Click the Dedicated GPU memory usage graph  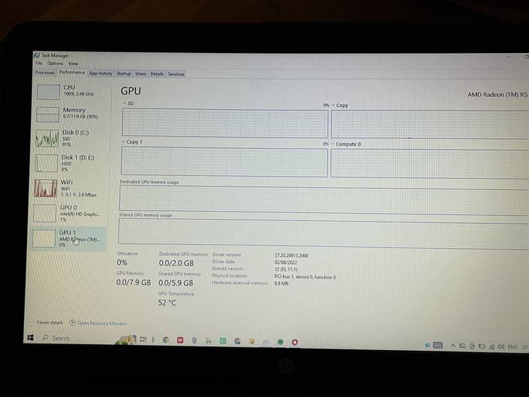coord(324,200)
